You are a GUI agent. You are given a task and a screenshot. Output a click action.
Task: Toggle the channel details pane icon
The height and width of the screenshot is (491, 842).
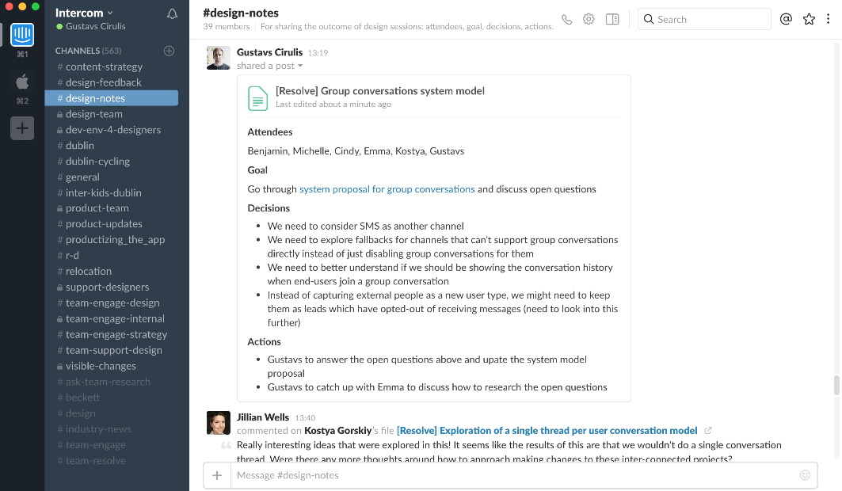612,19
